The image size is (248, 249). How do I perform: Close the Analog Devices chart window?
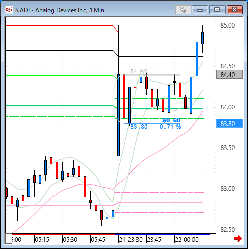[x=235, y=10]
